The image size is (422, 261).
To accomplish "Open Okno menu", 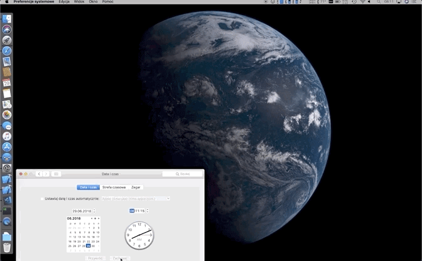I will [x=93, y=2].
